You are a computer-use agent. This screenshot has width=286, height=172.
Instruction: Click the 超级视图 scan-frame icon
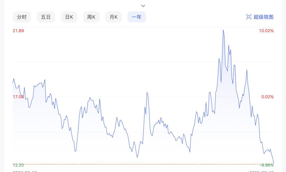(249, 17)
